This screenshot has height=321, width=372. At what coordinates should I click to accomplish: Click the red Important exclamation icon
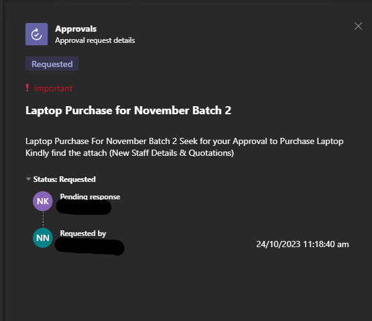pos(27,88)
